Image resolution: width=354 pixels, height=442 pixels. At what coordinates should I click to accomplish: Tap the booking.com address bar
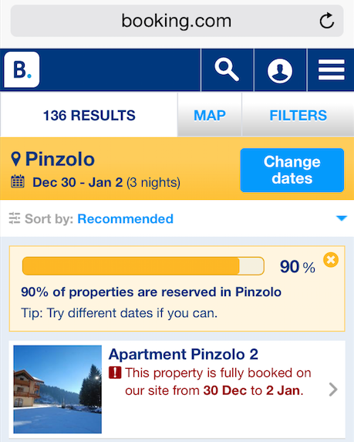coord(177,21)
